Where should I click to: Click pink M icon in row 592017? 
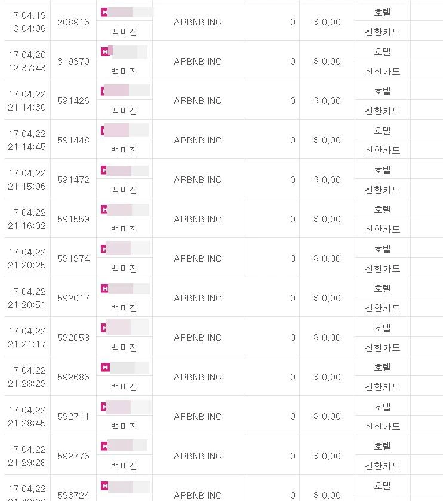click(x=104, y=288)
